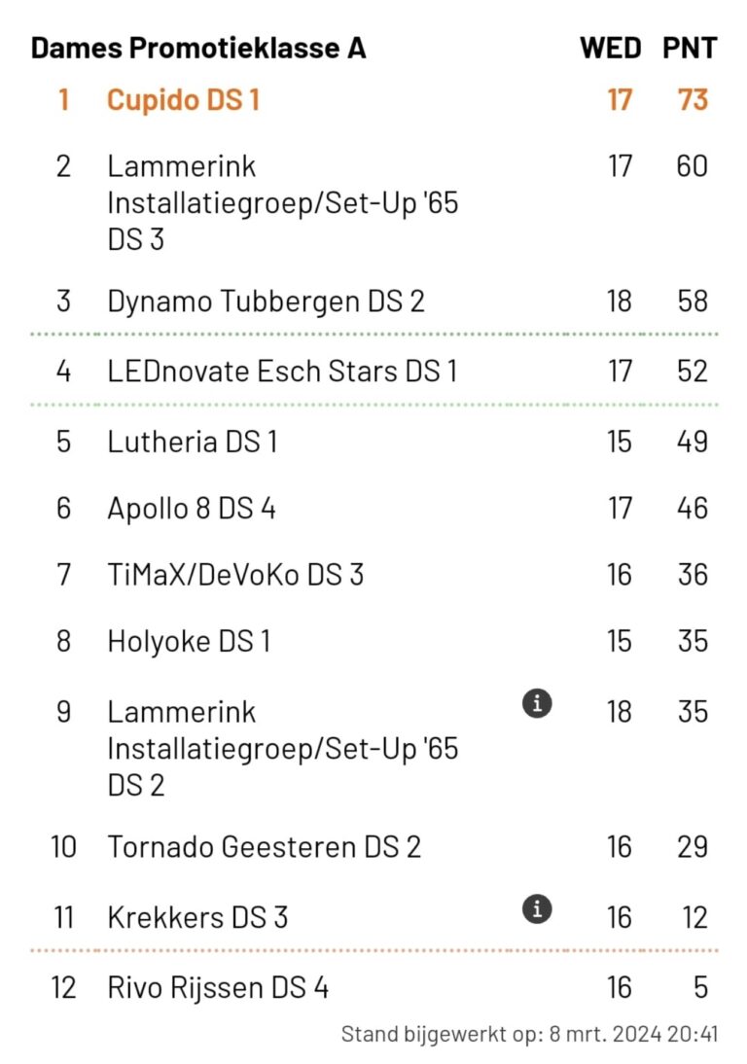Click the PNT column header

[690, 48]
